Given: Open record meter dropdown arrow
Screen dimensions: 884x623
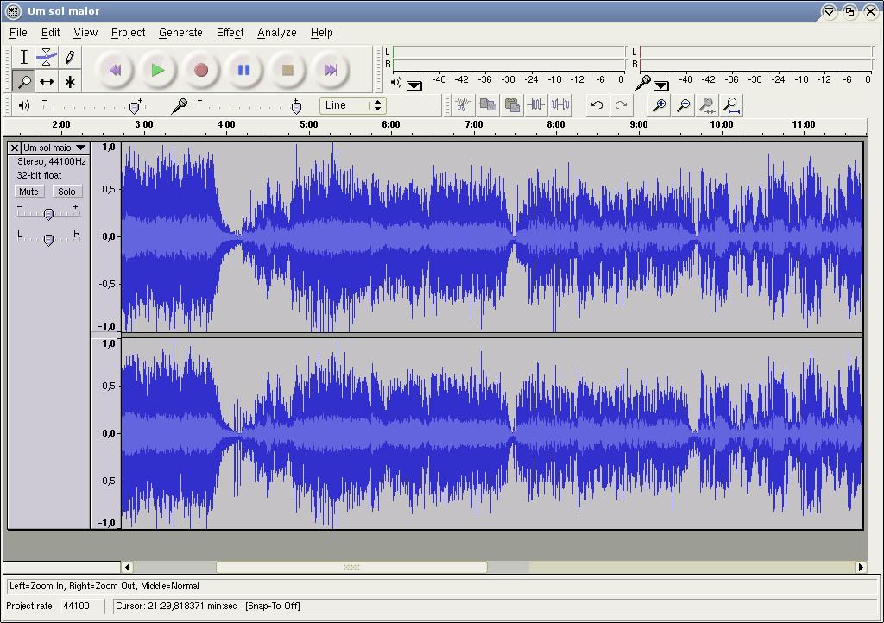Looking at the screenshot, I should pos(660,85).
